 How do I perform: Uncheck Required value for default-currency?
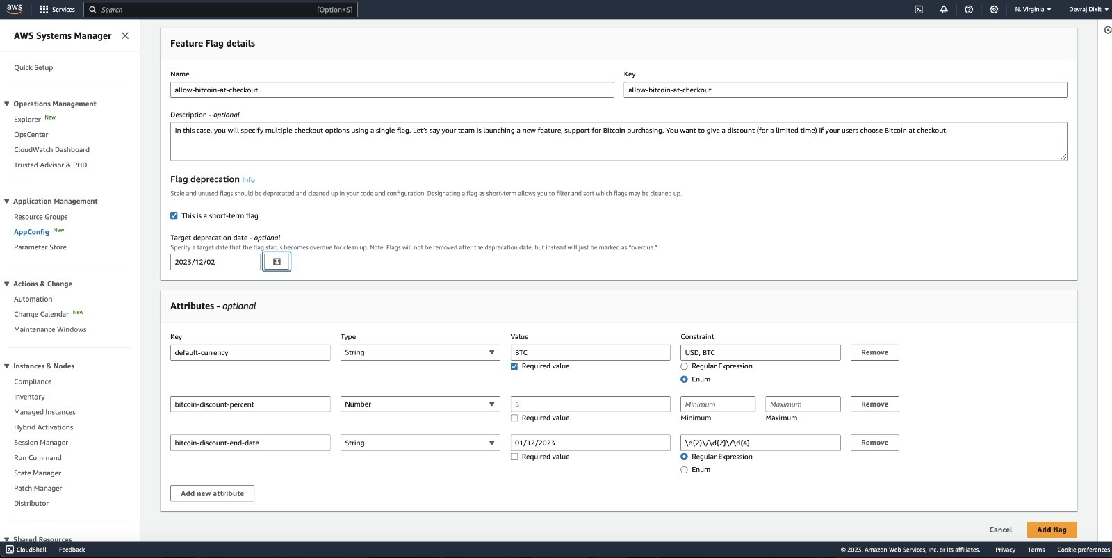[x=514, y=366]
